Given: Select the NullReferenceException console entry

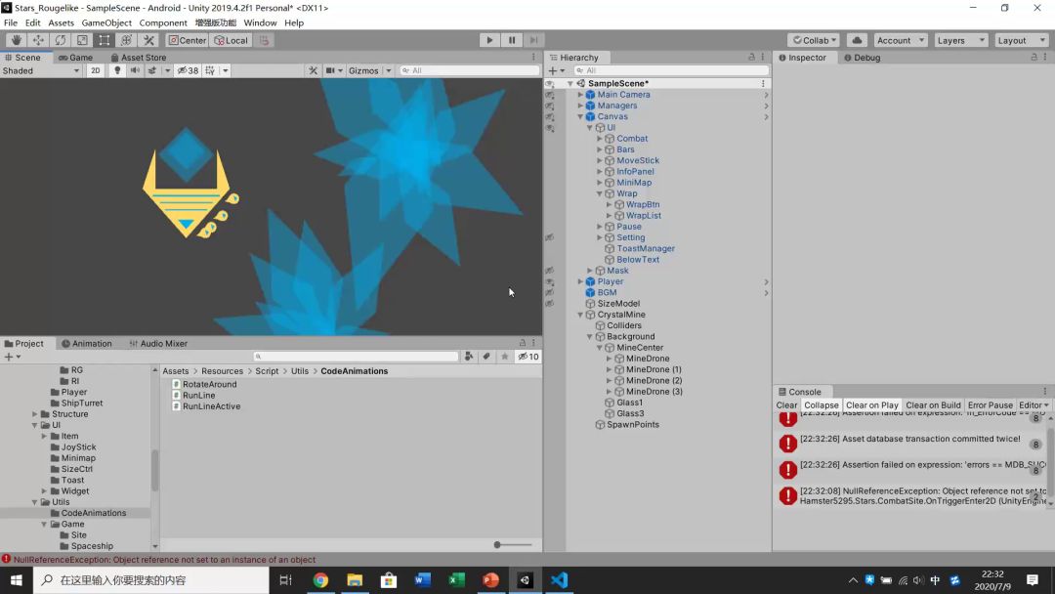Looking at the screenshot, I should (911, 496).
